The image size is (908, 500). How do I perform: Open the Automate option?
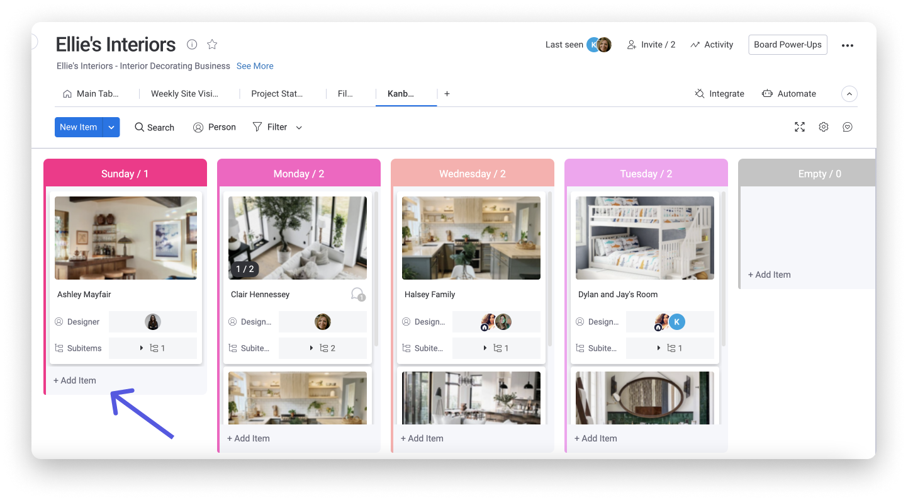tap(788, 94)
